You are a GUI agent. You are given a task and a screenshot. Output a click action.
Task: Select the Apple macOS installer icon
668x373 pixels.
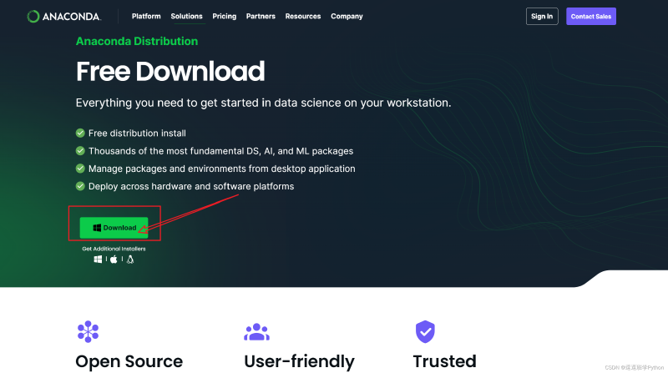click(x=114, y=260)
